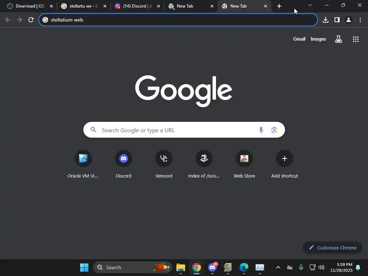Viewport: 368px width, 276px height.
Task: Close the Discord tab
Action: point(158,6)
